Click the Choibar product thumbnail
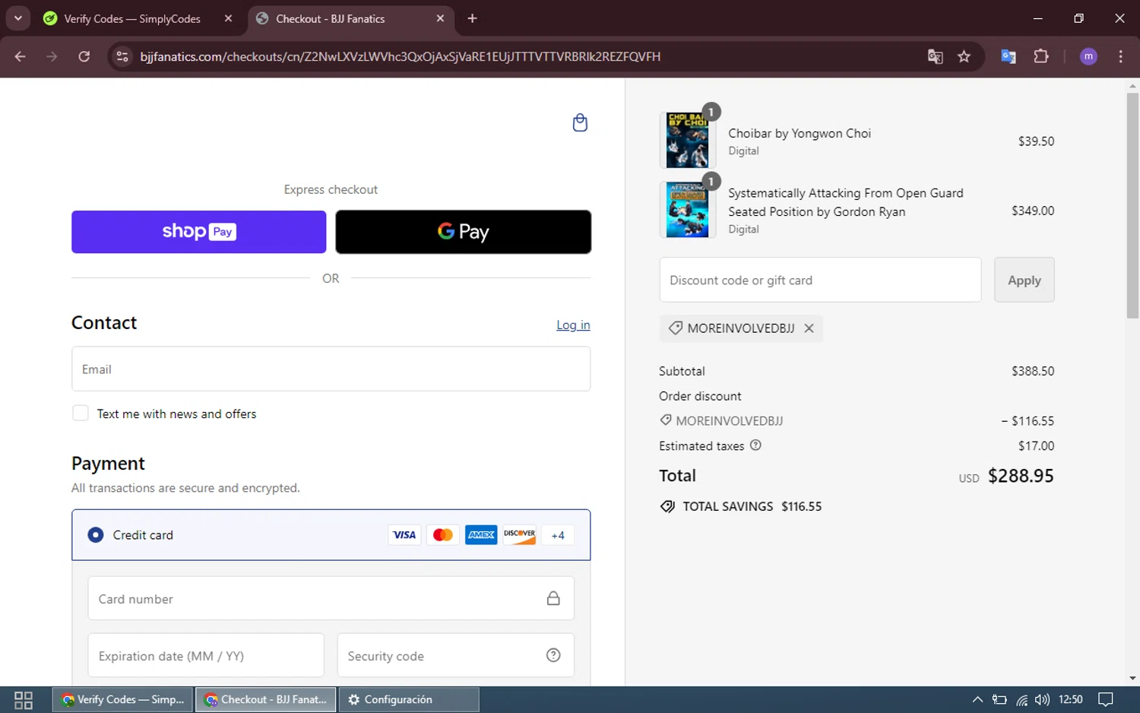 click(x=687, y=140)
